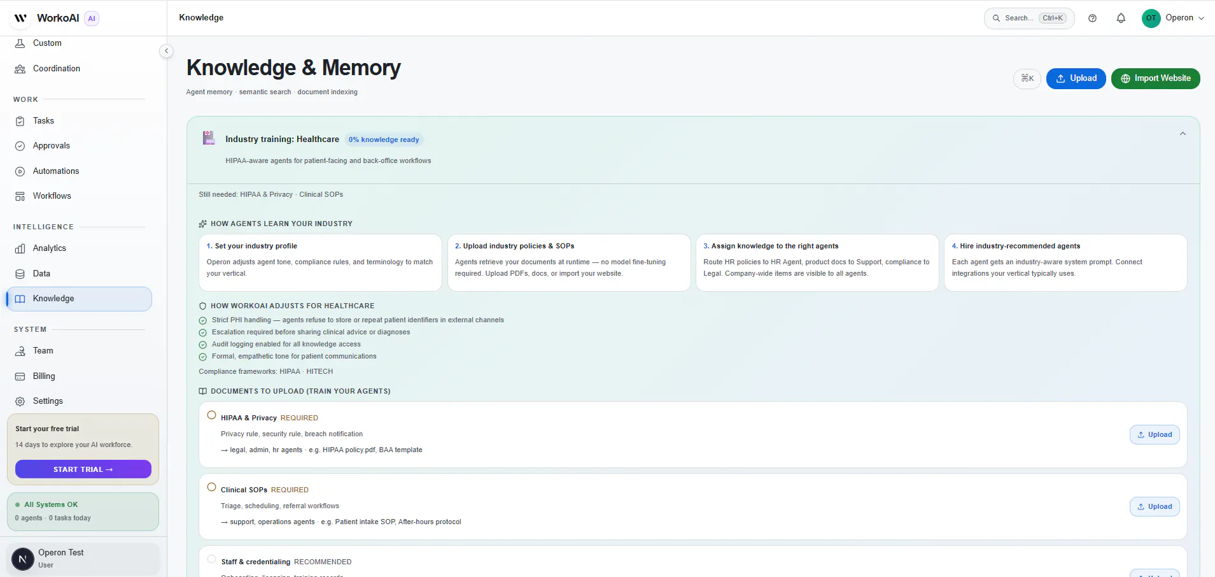
Task: Click the Compliance frameworks: HIPAA · HITECH text
Action: pyautogui.click(x=265, y=372)
